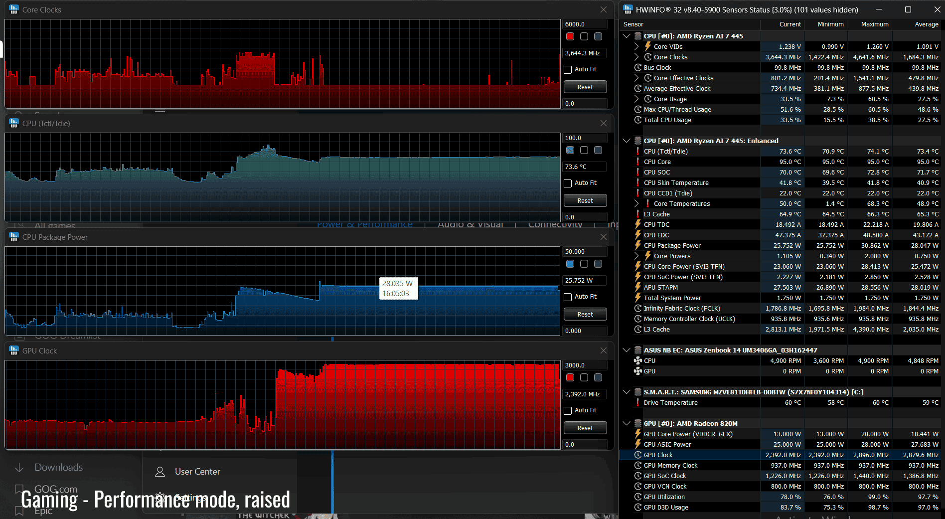Reset the CPU (Tctl/Tdie) graph
The height and width of the screenshot is (519, 945).
(585, 200)
